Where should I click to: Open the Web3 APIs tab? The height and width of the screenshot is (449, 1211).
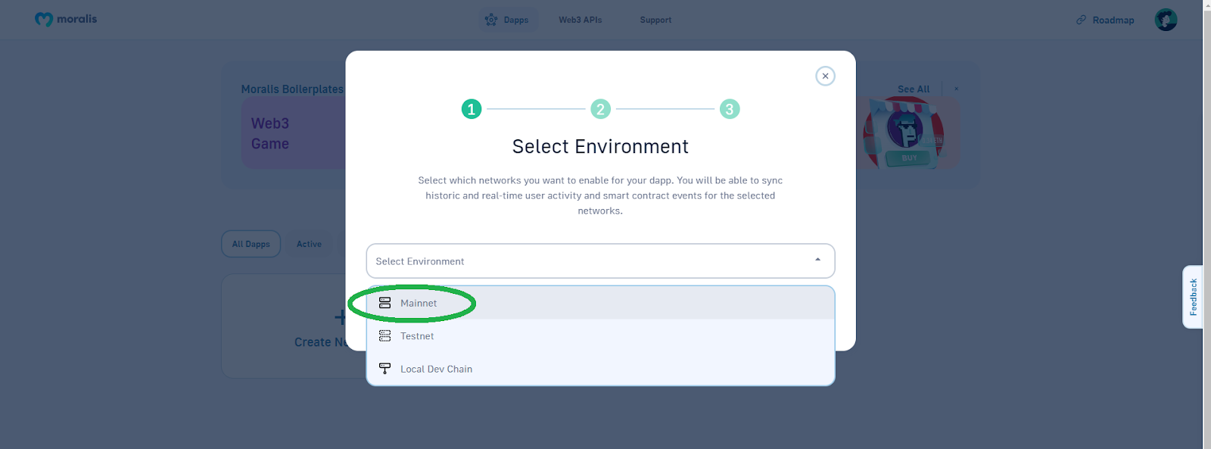coord(581,20)
